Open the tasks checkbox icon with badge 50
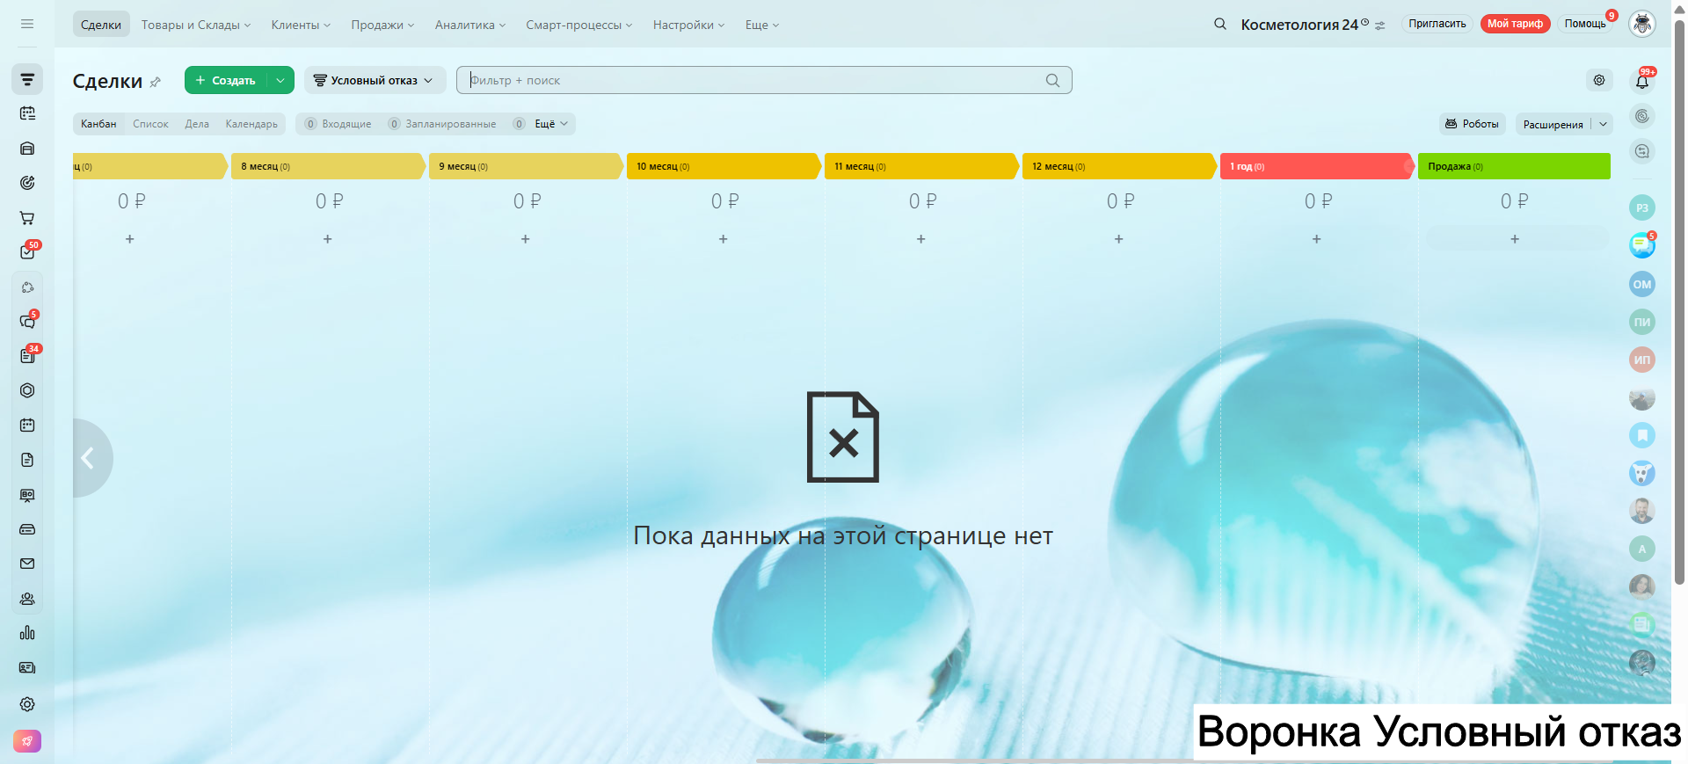Viewport: 1688px width, 764px height. [27, 252]
